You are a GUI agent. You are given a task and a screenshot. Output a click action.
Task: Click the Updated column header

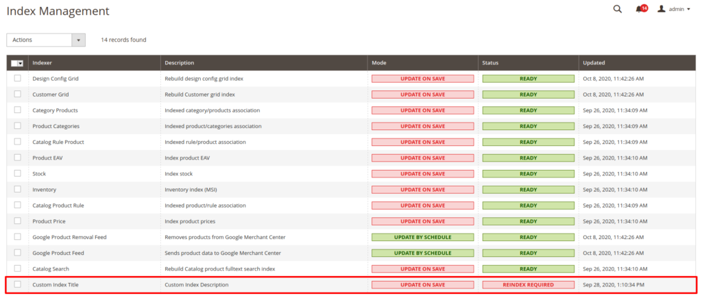(x=594, y=63)
